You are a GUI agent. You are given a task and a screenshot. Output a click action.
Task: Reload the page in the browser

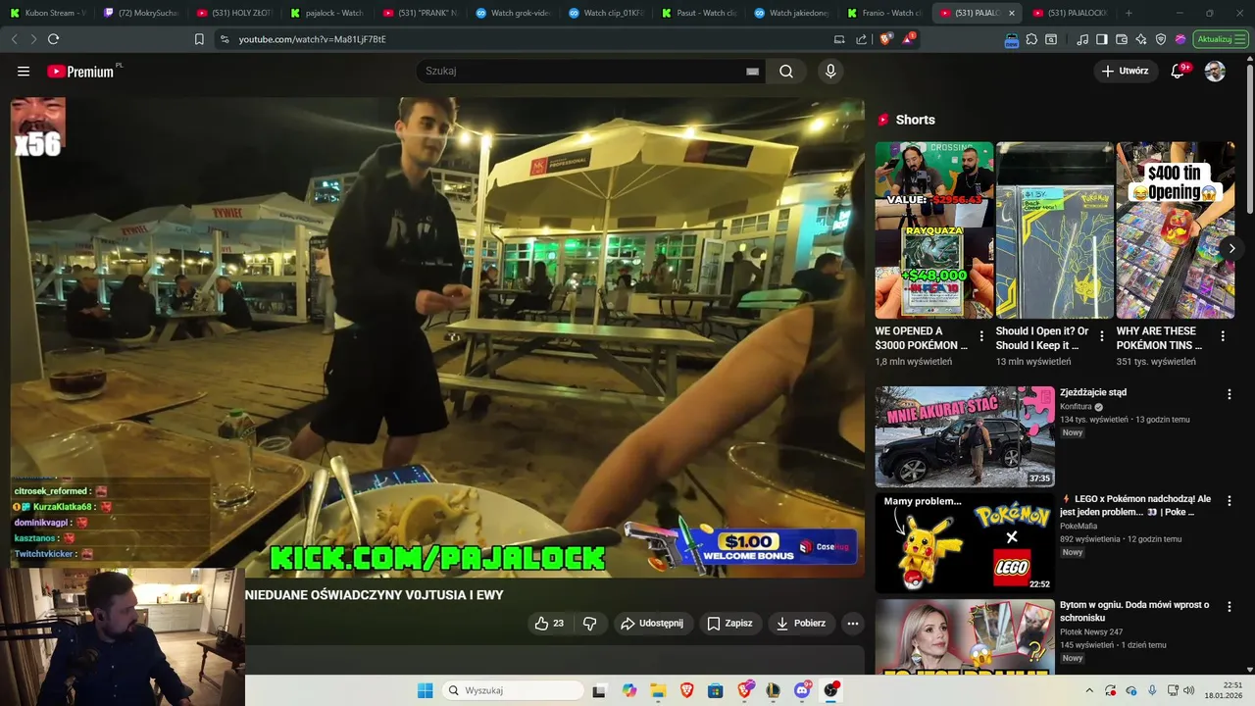pyautogui.click(x=53, y=39)
